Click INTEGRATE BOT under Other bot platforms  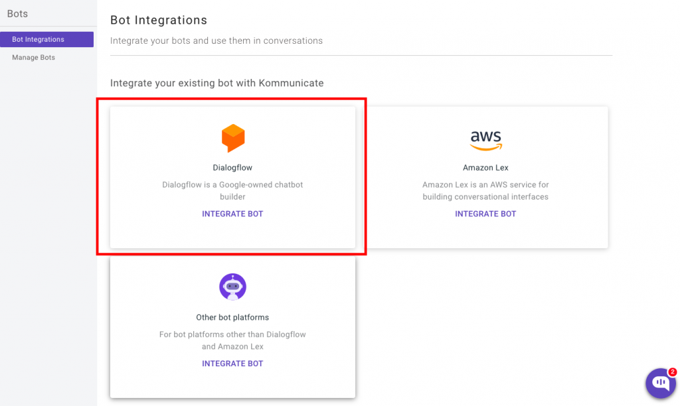(x=232, y=364)
